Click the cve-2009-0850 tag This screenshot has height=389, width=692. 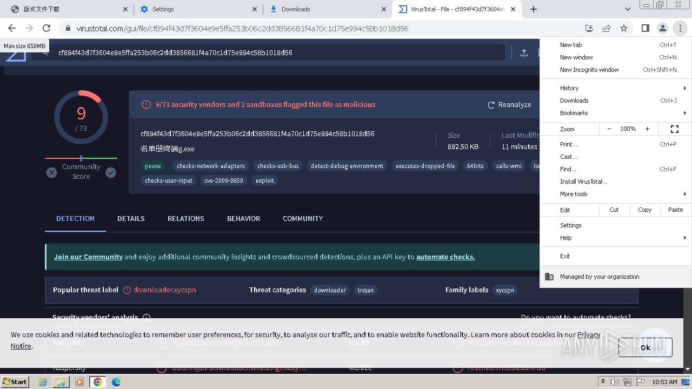[x=224, y=180]
